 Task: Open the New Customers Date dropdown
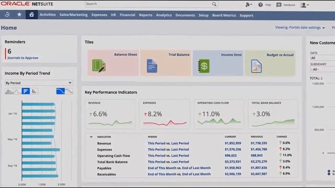pyautogui.click(x=322, y=58)
